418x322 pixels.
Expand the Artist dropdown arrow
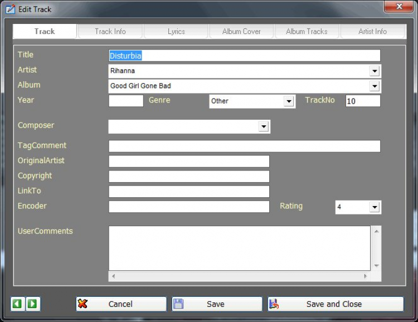(375, 71)
